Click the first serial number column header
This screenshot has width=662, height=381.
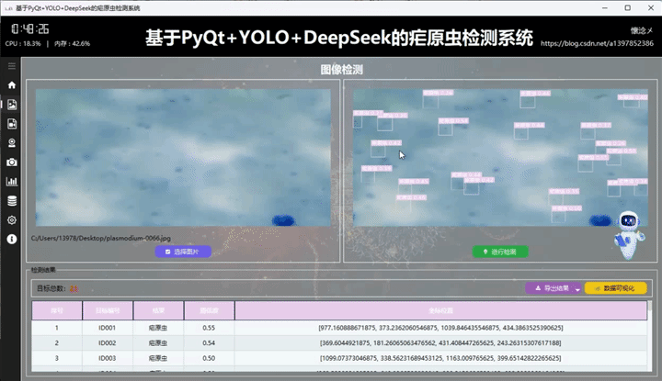click(57, 310)
